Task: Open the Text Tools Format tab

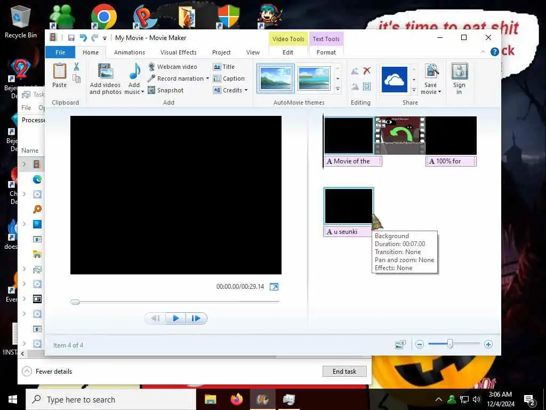Action: pyautogui.click(x=326, y=52)
